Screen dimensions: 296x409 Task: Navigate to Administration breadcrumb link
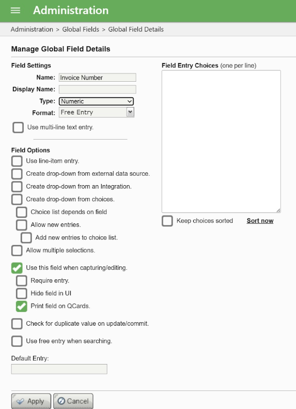[x=32, y=29]
